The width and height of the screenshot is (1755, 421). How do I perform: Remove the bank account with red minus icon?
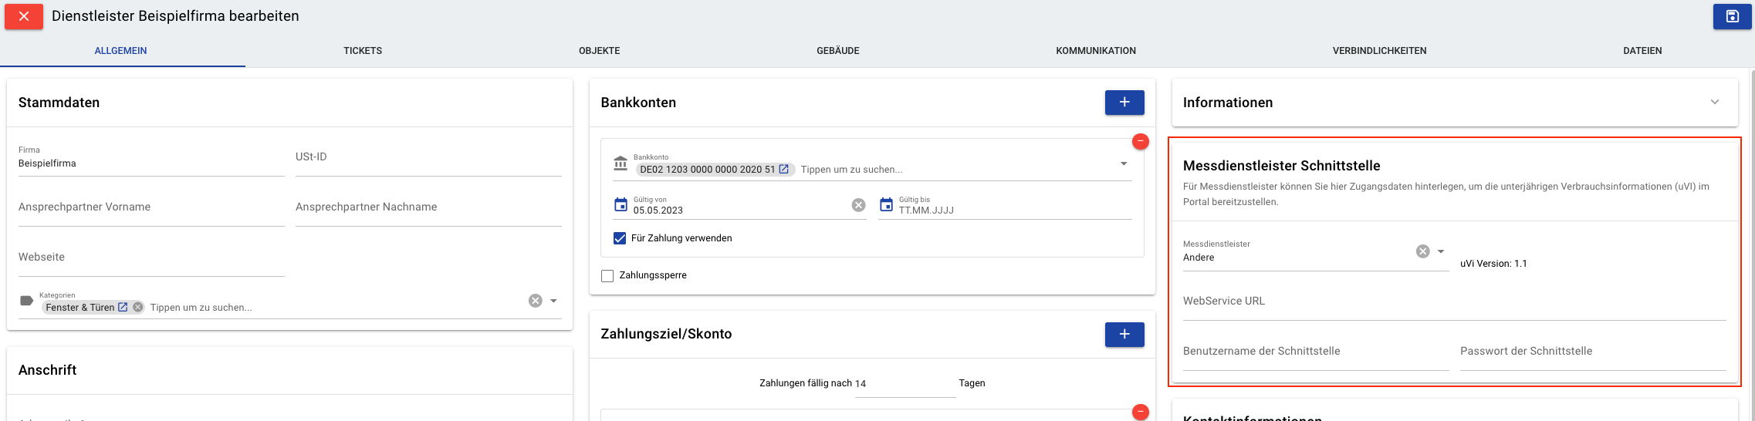point(1140,142)
